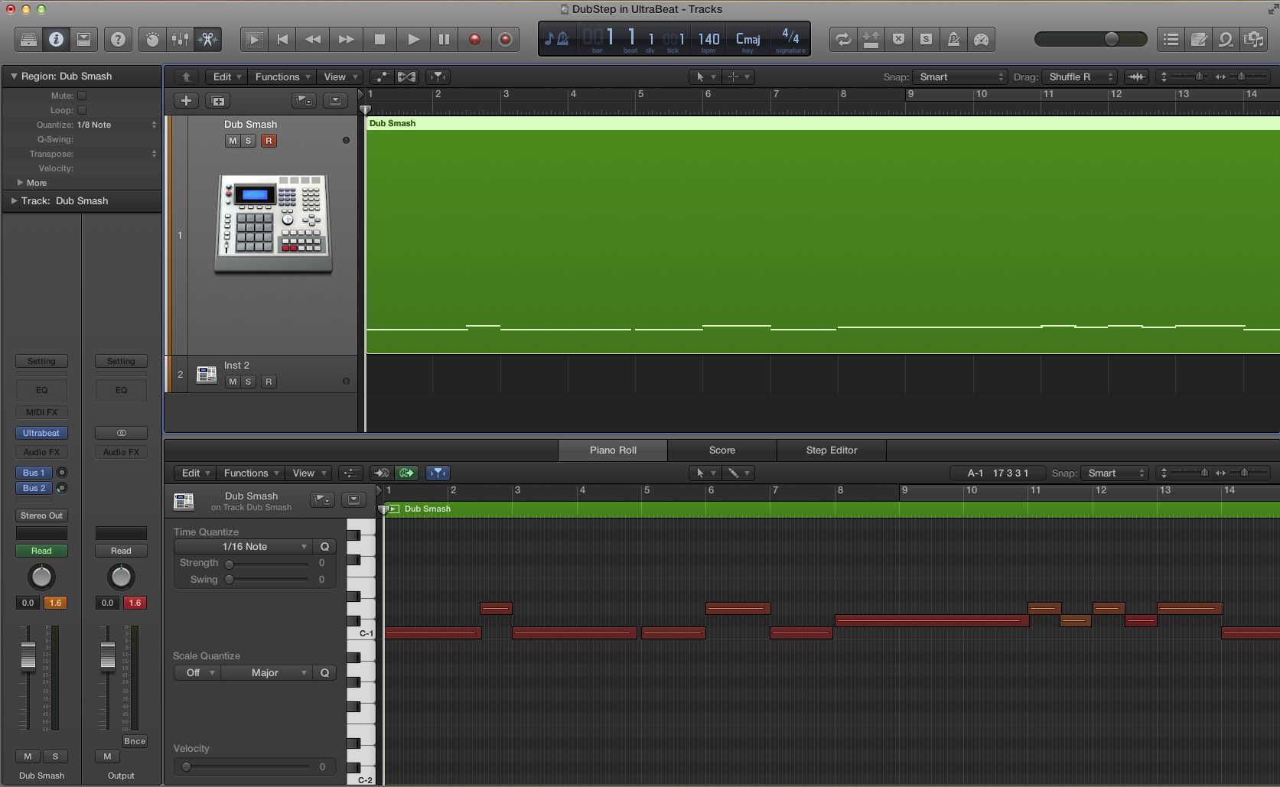Open the Note Pads button
1280x787 pixels.
[x=1199, y=40]
